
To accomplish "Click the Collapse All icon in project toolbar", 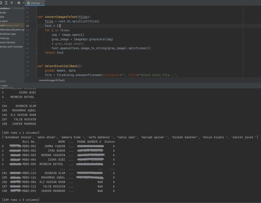I will coord(12,3).
